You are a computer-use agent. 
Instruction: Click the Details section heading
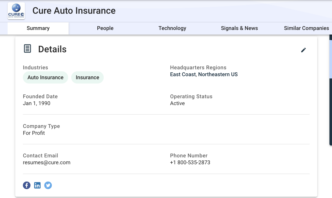click(x=52, y=49)
